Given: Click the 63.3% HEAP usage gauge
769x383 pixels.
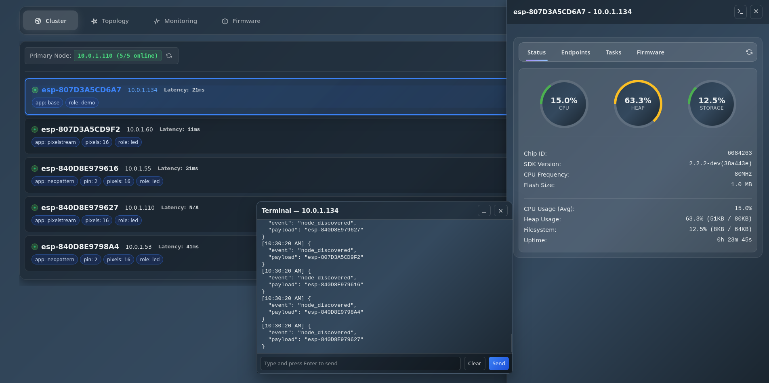Looking at the screenshot, I should (638, 104).
